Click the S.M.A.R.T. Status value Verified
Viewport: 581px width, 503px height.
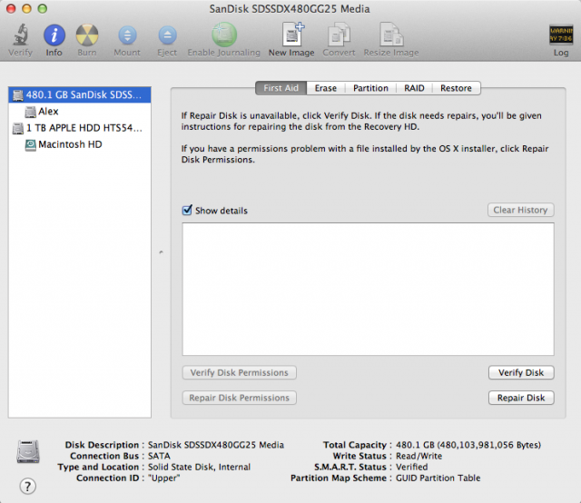[411, 467]
